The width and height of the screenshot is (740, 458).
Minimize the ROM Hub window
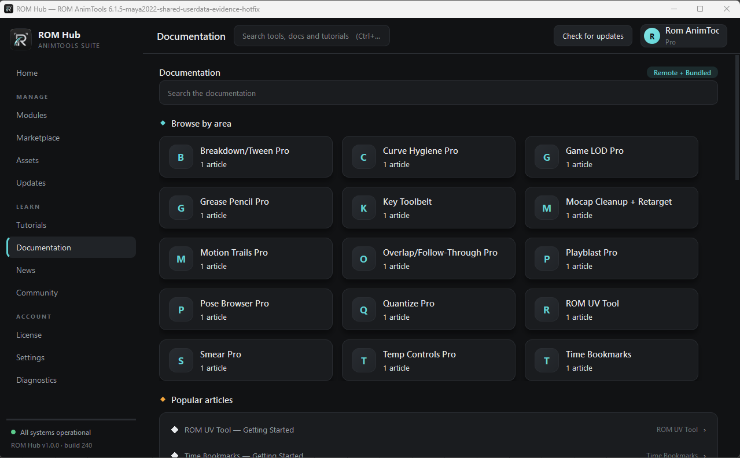click(673, 9)
